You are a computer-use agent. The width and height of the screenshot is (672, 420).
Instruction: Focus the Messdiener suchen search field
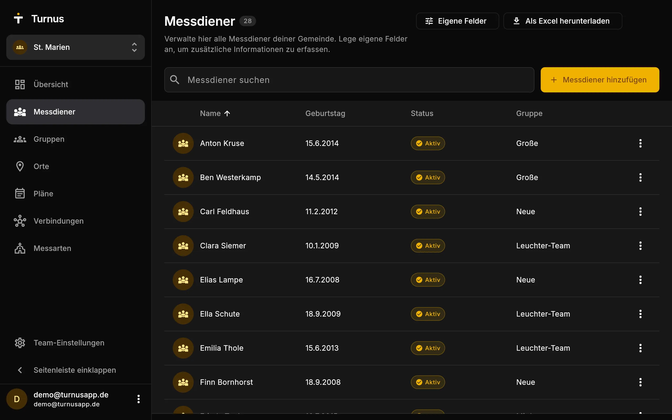[349, 80]
